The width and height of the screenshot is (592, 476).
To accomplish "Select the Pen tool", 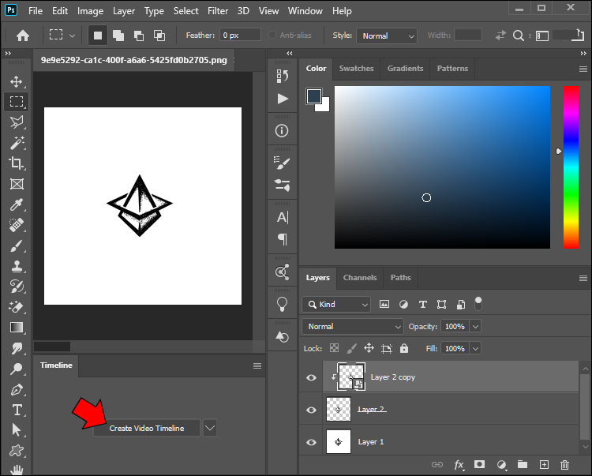I will 16,389.
